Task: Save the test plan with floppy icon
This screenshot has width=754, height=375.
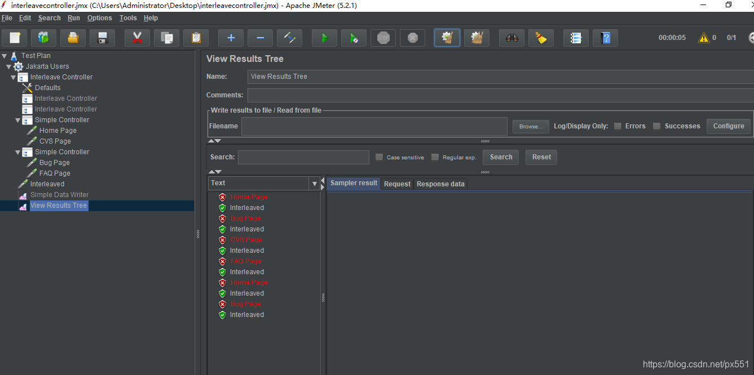Action: click(x=102, y=38)
